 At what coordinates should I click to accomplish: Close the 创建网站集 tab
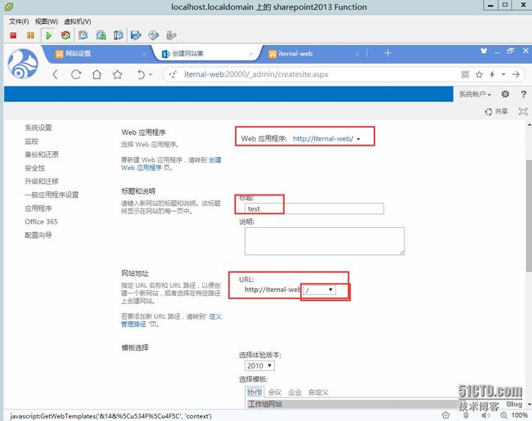pos(250,54)
